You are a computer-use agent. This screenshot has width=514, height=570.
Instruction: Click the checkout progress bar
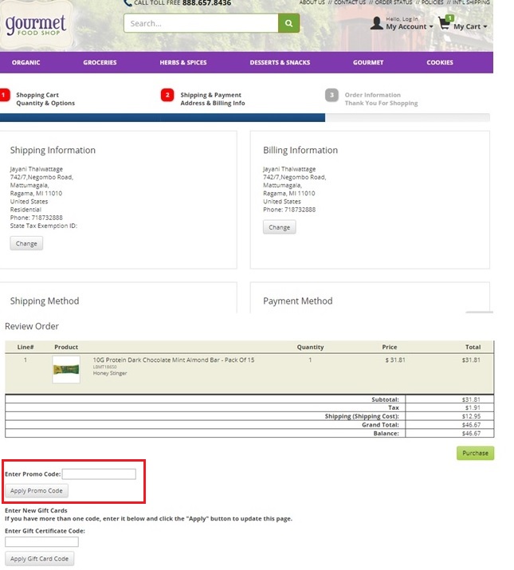(245, 117)
